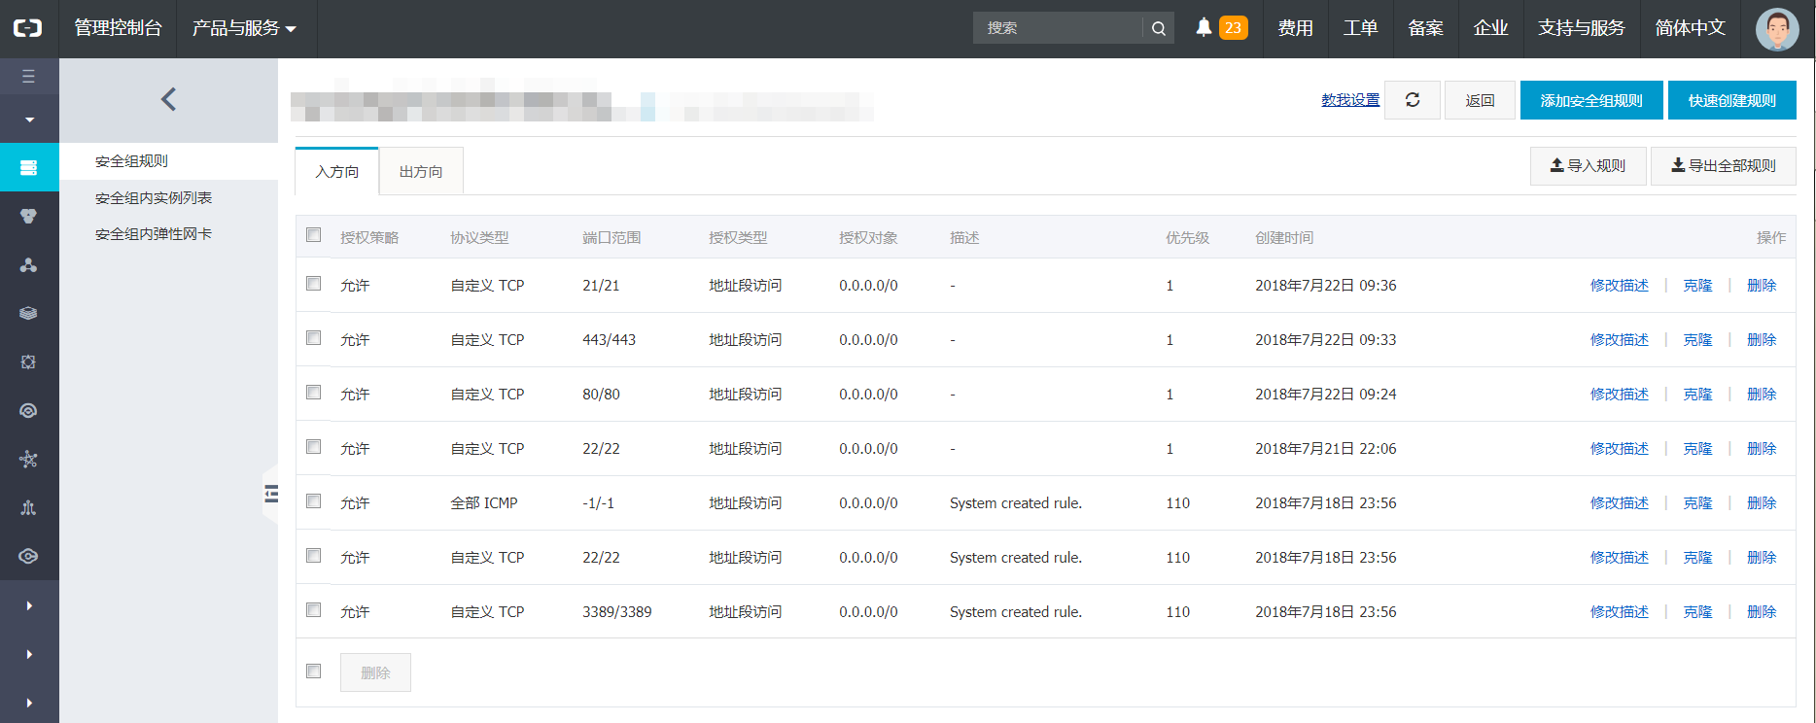Check the 22/22 rule created July 21
Image resolution: width=1816 pixels, height=723 pixels.
(x=313, y=447)
